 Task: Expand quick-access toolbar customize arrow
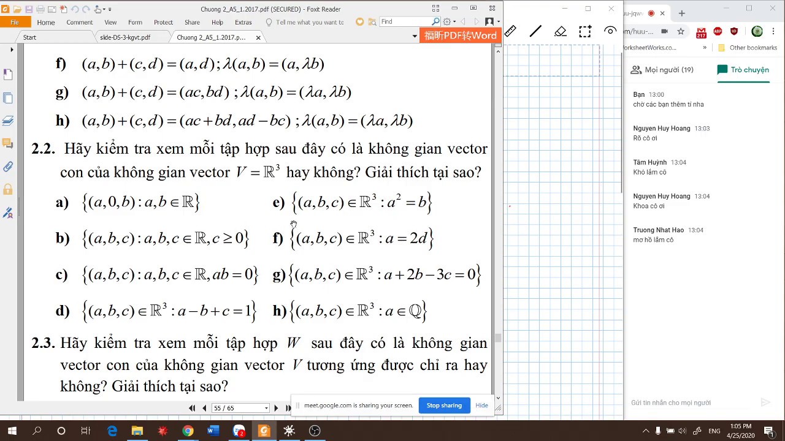(110, 9)
